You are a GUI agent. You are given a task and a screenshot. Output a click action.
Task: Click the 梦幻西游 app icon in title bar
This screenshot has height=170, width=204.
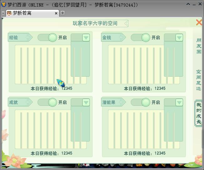click(x=3, y=5)
